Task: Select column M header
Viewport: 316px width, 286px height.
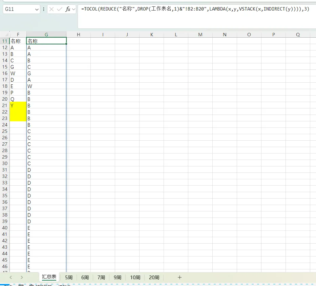Action: click(200, 35)
